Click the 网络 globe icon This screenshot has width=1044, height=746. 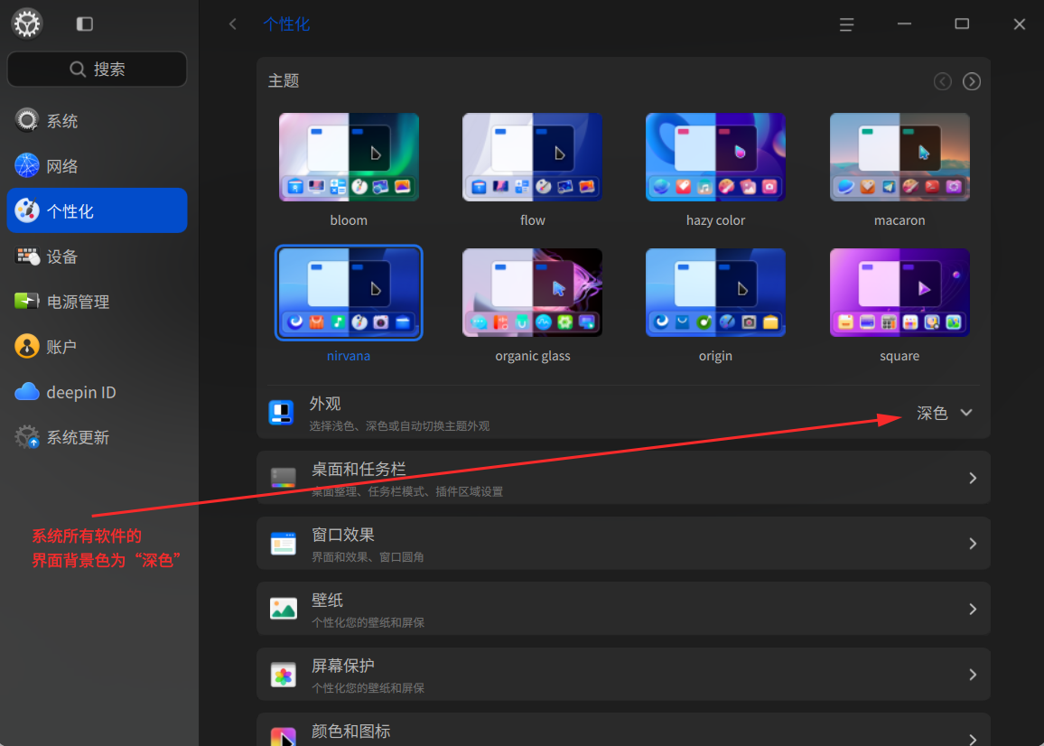(x=26, y=166)
